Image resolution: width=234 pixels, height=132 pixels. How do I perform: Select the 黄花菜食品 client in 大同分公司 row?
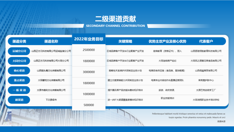click(206, 61)
